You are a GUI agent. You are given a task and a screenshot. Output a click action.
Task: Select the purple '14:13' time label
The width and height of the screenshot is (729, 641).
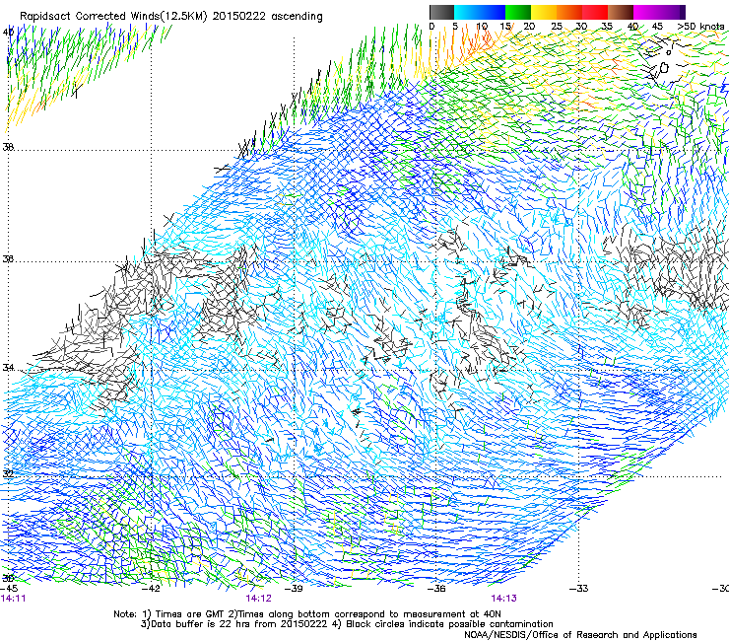(x=504, y=599)
